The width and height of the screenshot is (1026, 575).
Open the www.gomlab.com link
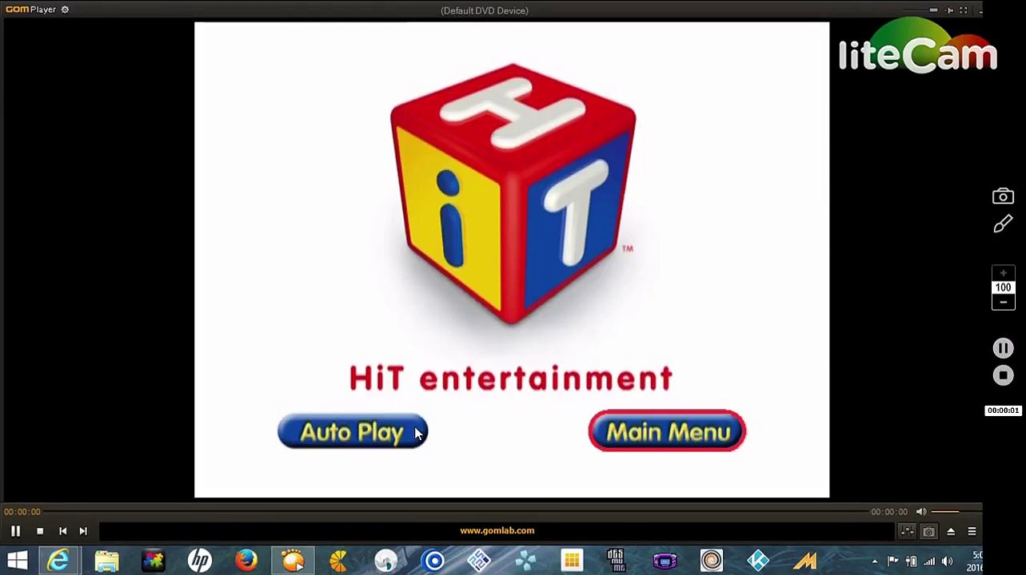[497, 530]
